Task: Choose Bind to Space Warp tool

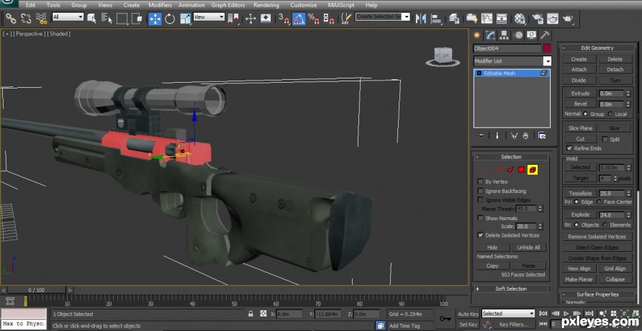Action: point(41,19)
